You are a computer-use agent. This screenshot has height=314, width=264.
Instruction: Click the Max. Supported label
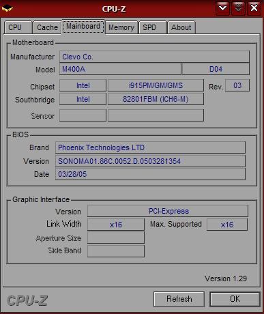tap(176, 224)
